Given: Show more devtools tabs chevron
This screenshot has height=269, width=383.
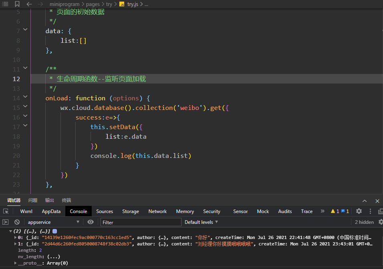Looking at the screenshot, I should [x=323, y=211].
